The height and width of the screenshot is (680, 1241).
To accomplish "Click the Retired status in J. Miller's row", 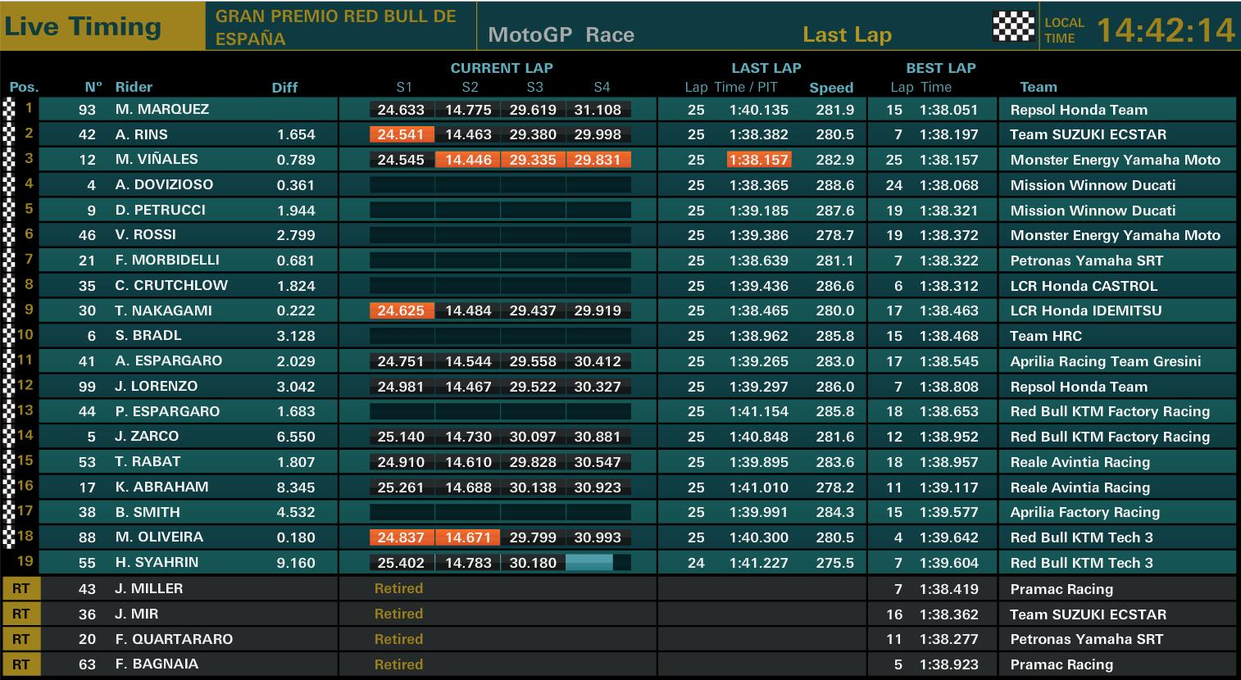I will pos(398,588).
